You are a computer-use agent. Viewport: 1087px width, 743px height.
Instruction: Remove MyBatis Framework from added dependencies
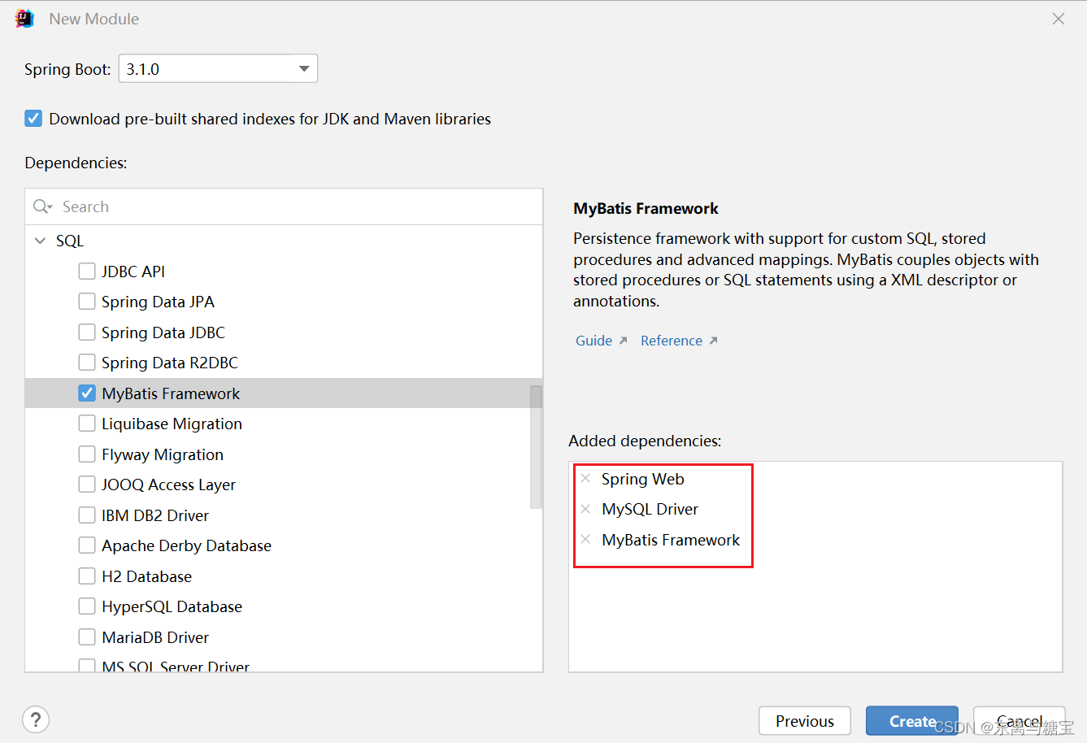(585, 540)
